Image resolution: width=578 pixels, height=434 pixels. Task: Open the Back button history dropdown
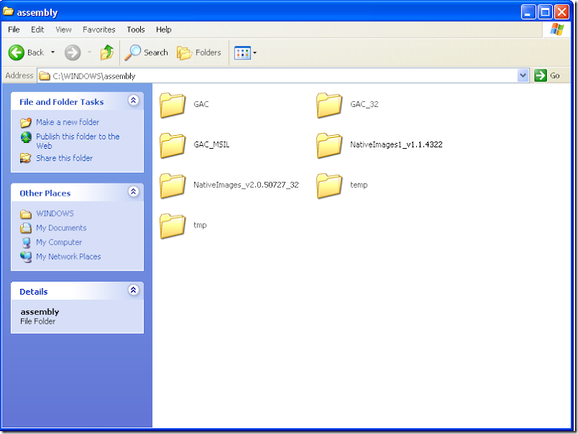pyautogui.click(x=53, y=52)
